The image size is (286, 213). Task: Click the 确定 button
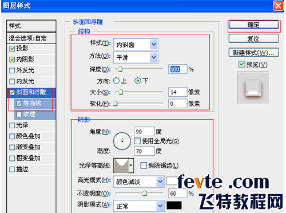tap(253, 25)
